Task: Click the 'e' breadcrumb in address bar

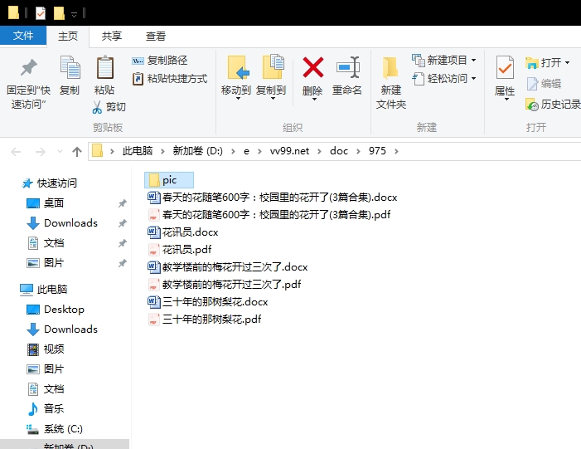Action: point(246,151)
